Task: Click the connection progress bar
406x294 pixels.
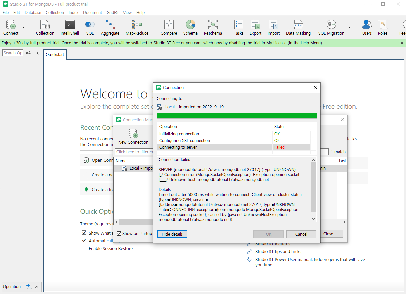Action: tap(237, 116)
